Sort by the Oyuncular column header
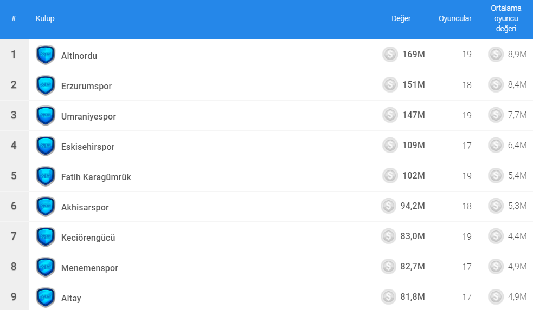This screenshot has width=533, height=310. (455, 18)
